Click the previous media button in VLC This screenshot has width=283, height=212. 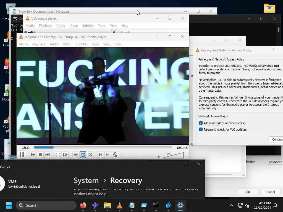pos(33,155)
